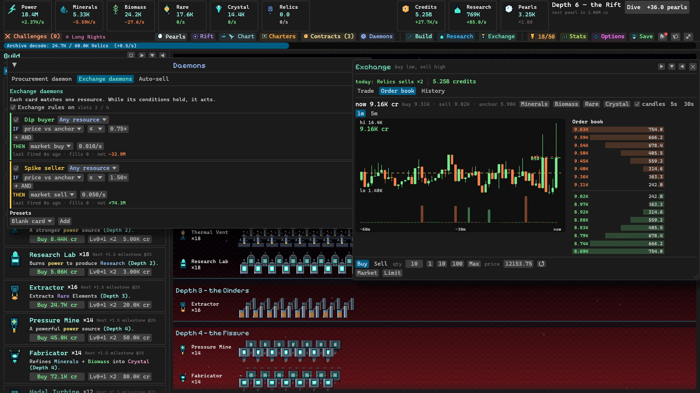Click the Dive +36.0 pearls button
The width and height of the screenshot is (700, 393).
tap(657, 7)
